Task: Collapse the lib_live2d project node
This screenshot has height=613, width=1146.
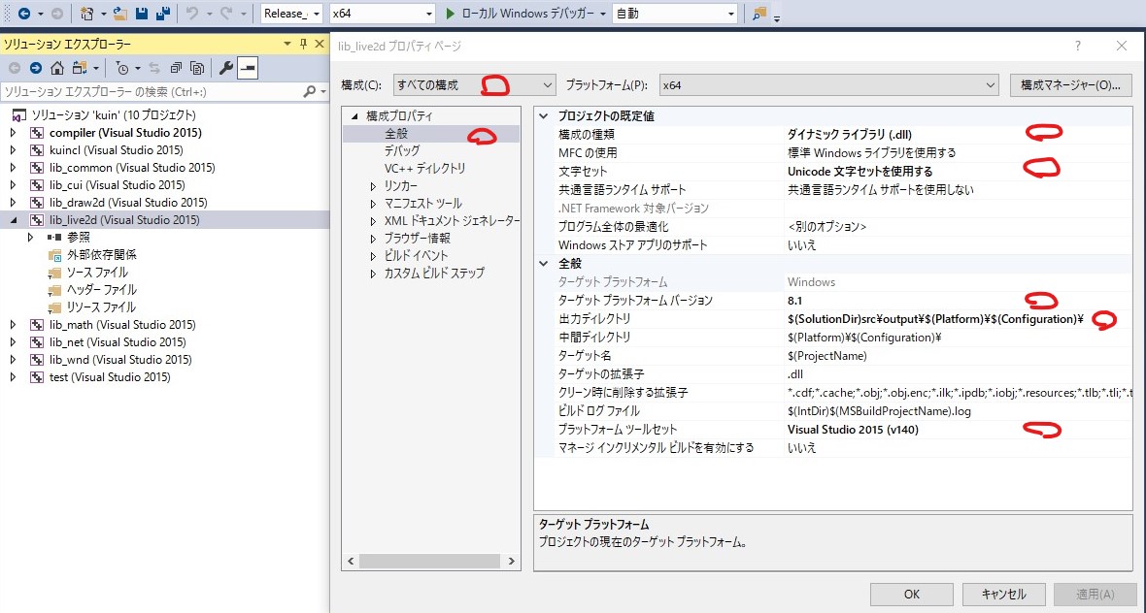Action: coord(14,220)
